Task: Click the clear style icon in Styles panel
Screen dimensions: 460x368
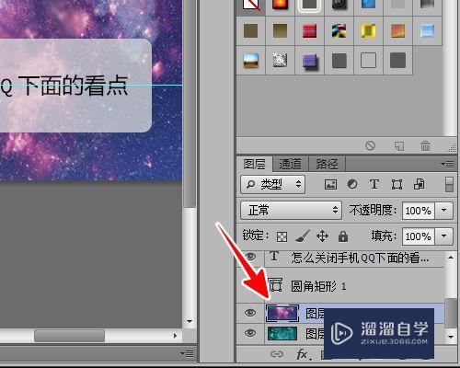Action: pyautogui.click(x=370, y=145)
